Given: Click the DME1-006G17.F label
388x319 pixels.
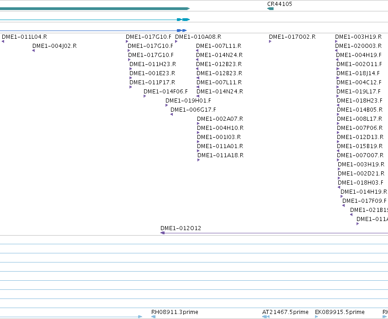Looking at the screenshot, I should click(193, 110).
